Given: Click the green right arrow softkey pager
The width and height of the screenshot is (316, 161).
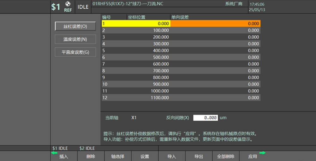Looking at the screenshot, I should point(262,153).
